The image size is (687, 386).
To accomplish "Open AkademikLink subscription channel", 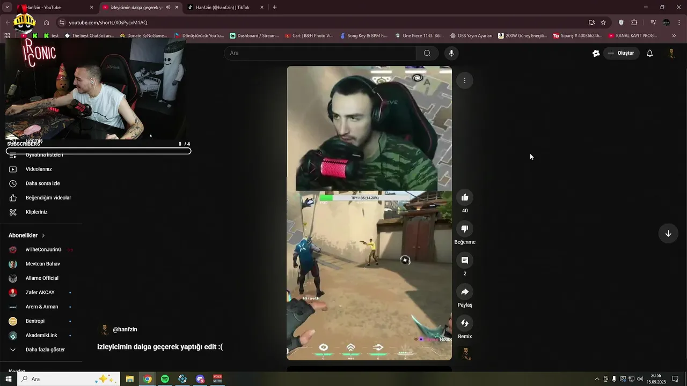I will [x=41, y=335].
